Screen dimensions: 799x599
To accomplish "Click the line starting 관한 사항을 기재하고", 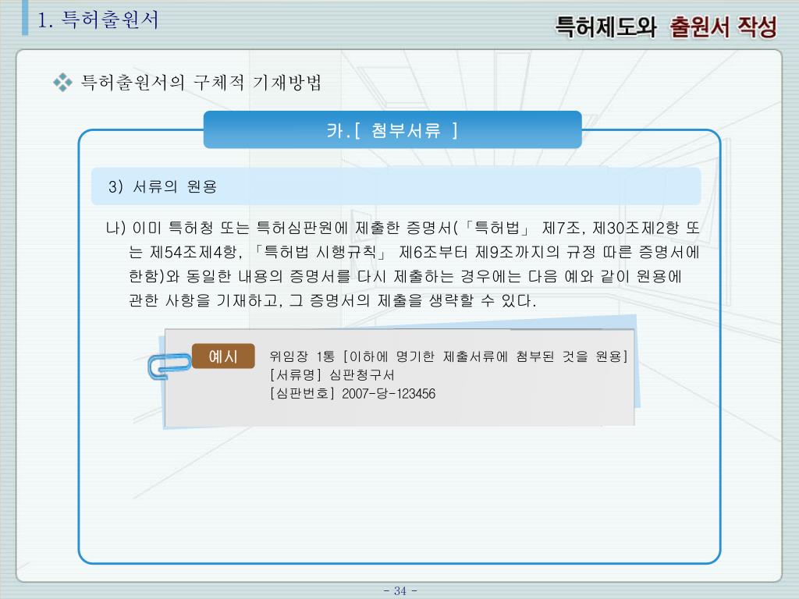I will [332, 300].
